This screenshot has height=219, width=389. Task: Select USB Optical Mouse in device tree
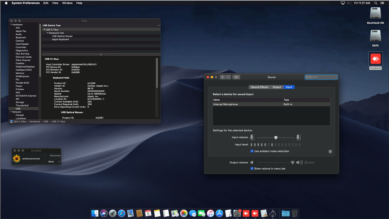62,36
